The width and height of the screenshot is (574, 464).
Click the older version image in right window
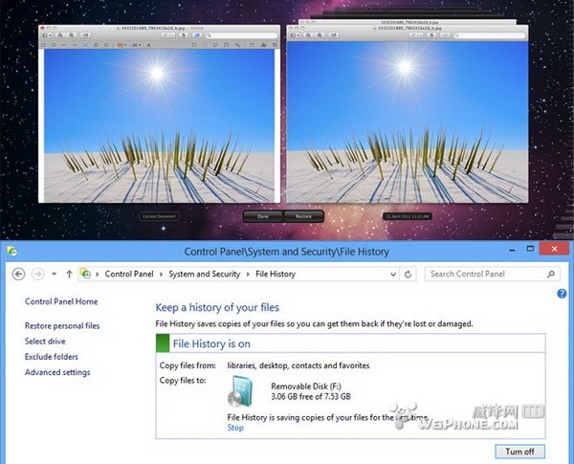[x=408, y=122]
